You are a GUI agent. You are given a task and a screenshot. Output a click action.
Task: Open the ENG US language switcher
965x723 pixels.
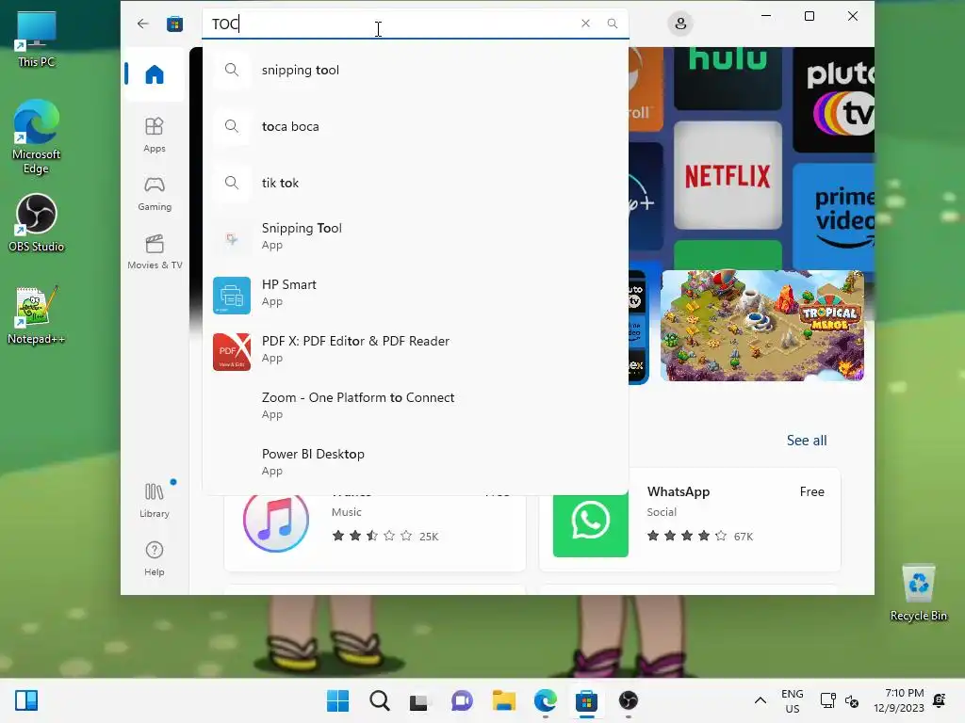pyautogui.click(x=792, y=700)
